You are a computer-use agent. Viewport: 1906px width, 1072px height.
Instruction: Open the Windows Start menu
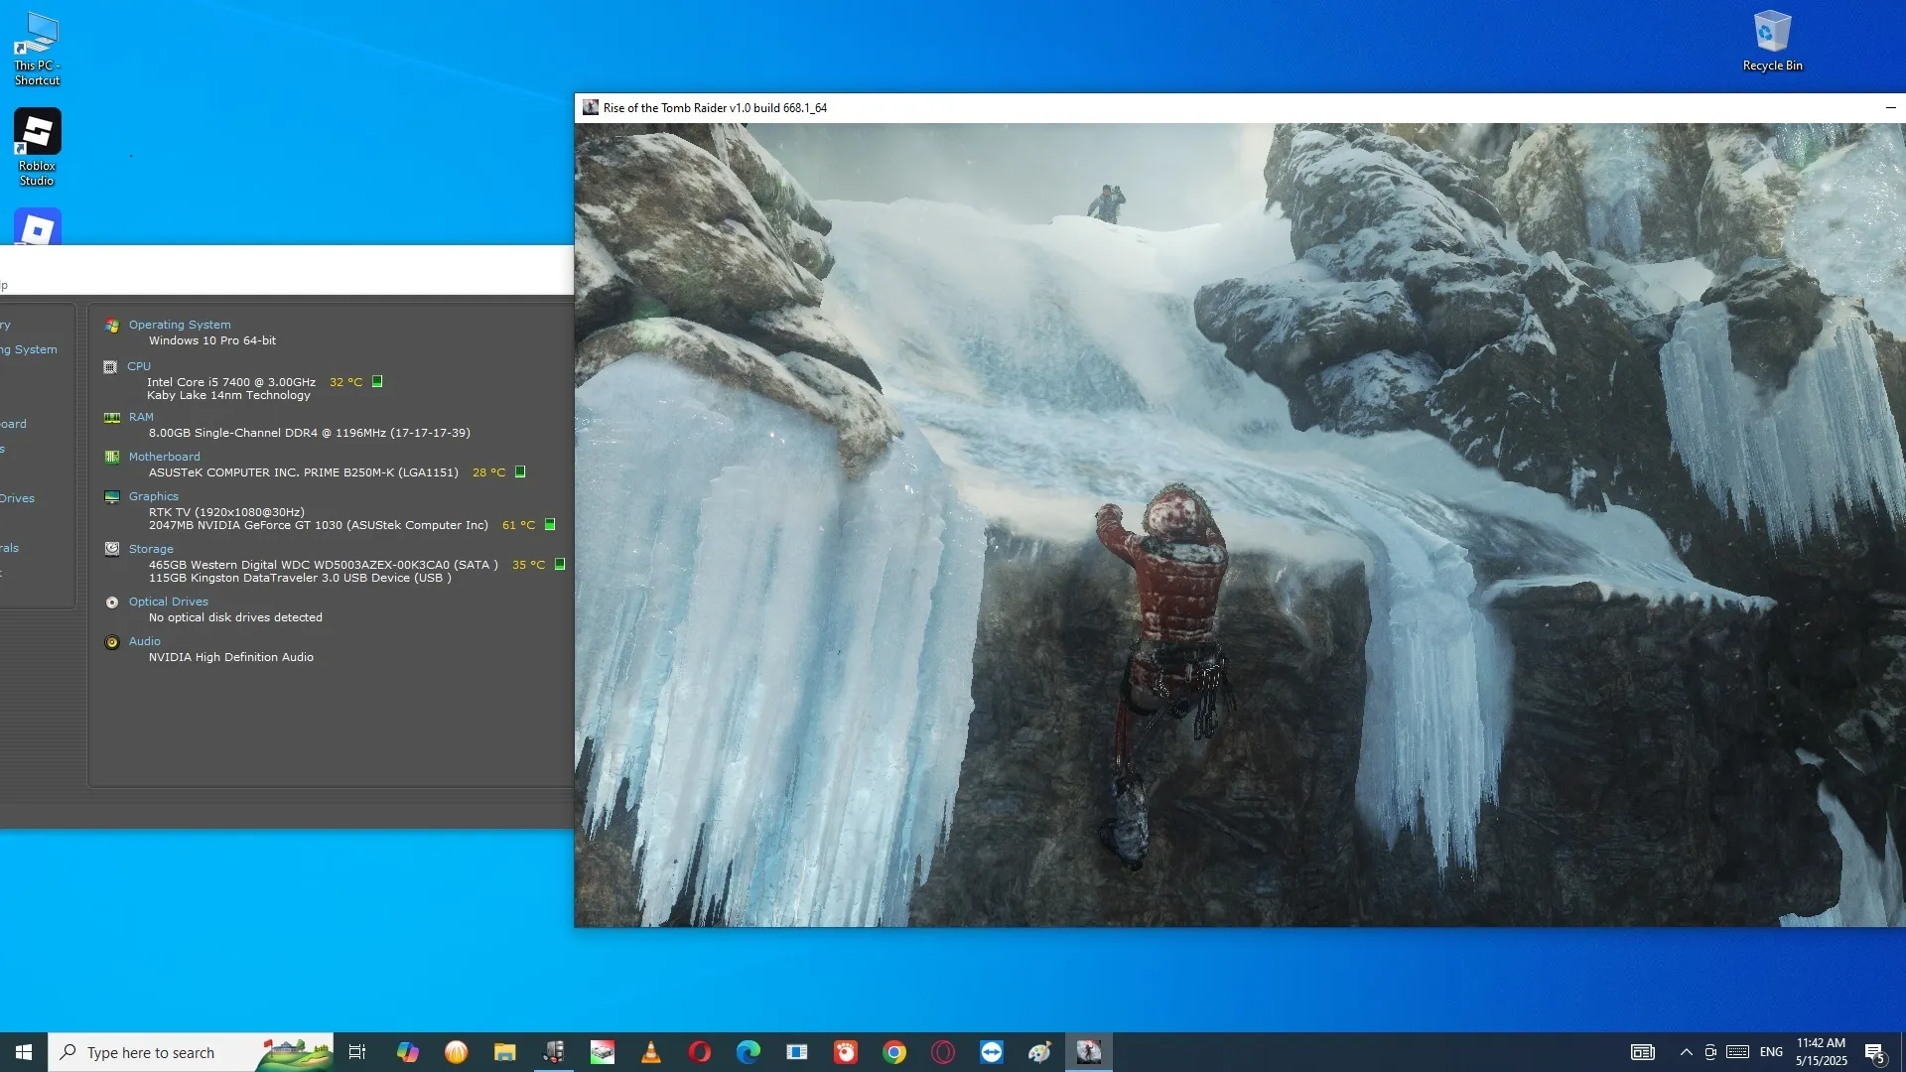[24, 1052]
